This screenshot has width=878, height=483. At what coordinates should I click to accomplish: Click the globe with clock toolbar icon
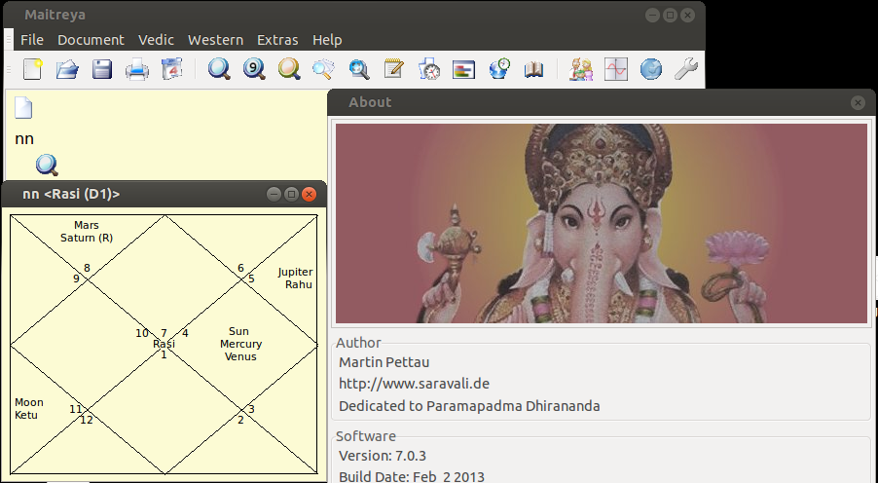[x=499, y=69]
